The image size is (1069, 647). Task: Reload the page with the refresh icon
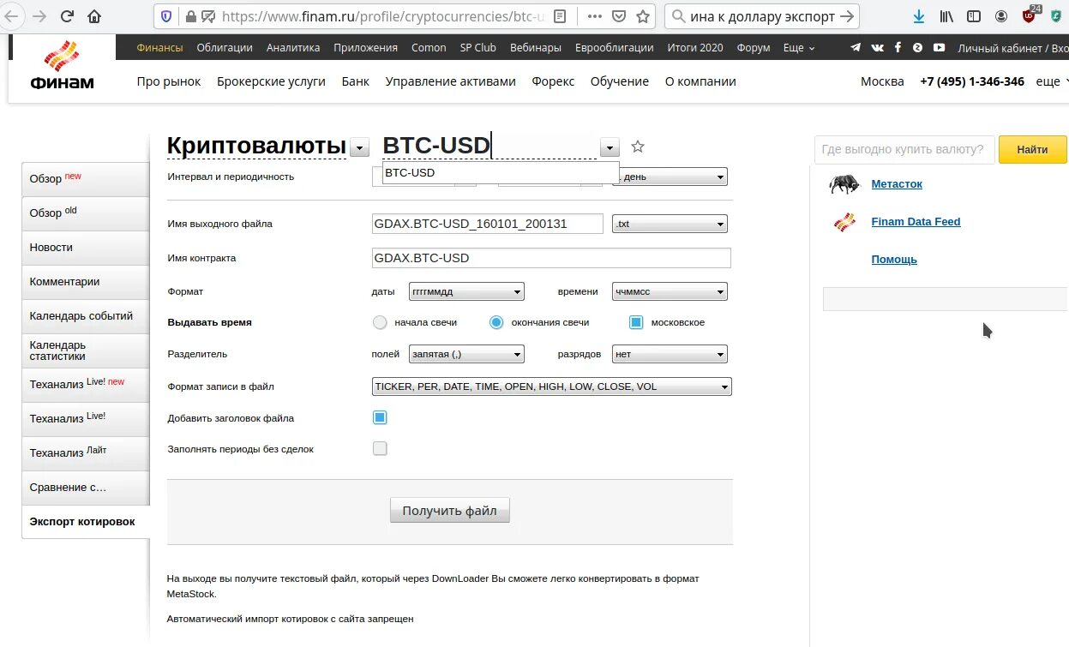[x=67, y=16]
